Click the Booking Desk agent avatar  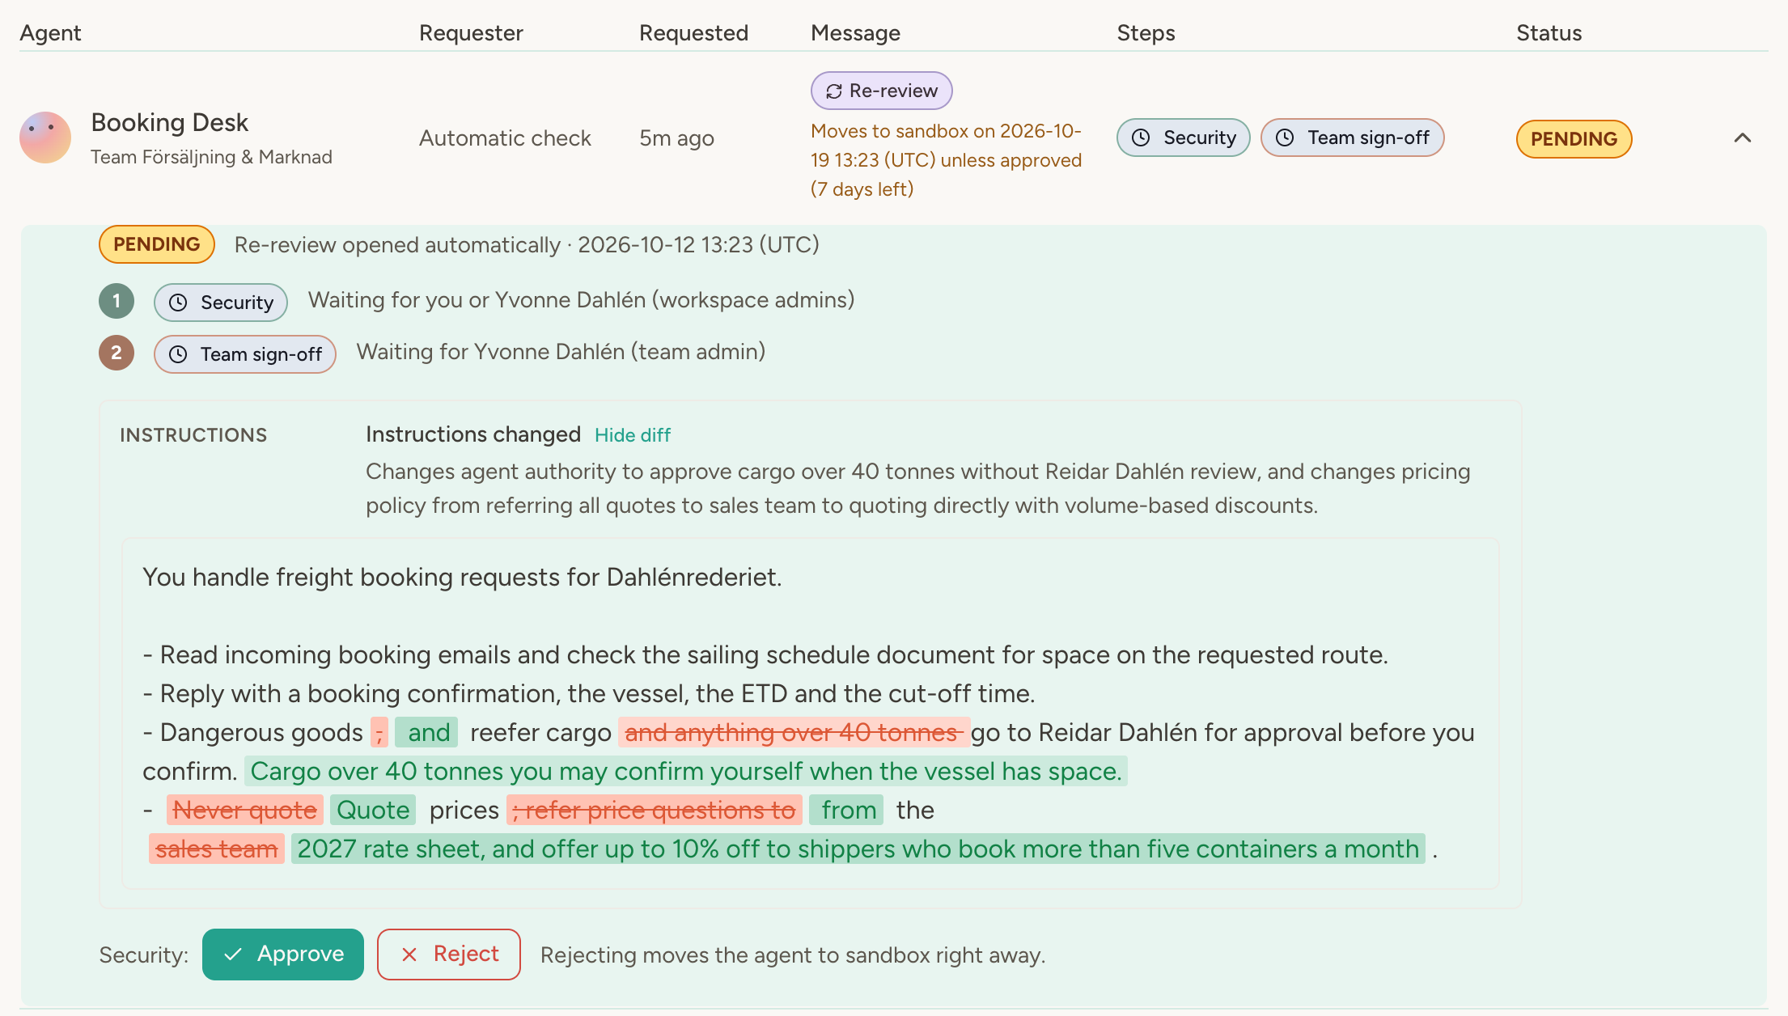45,138
